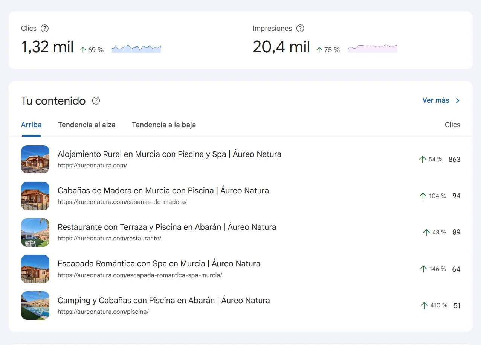Click the 48 % increase indicator

tap(434, 233)
